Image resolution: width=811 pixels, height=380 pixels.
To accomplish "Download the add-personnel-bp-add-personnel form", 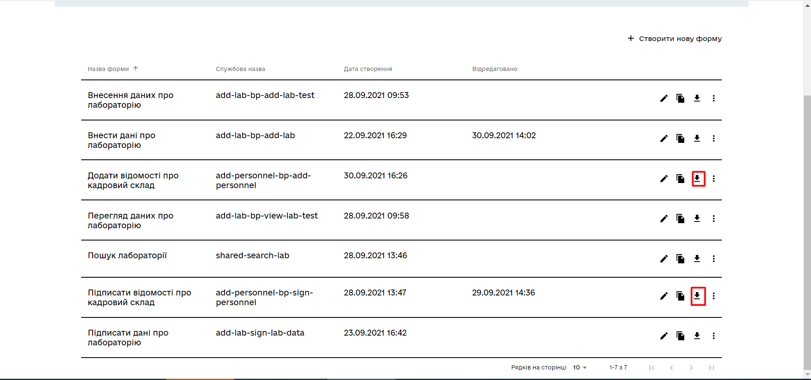I will click(697, 179).
